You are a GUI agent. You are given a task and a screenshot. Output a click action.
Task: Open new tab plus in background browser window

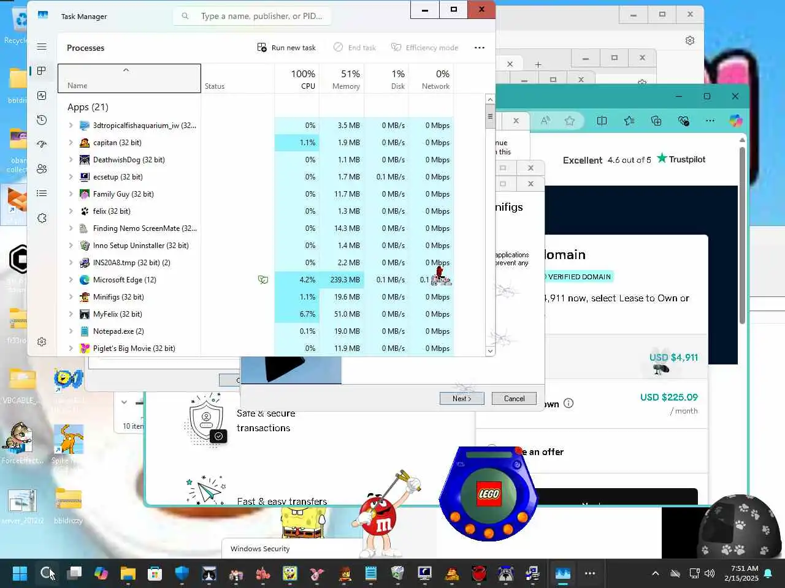tap(538, 64)
